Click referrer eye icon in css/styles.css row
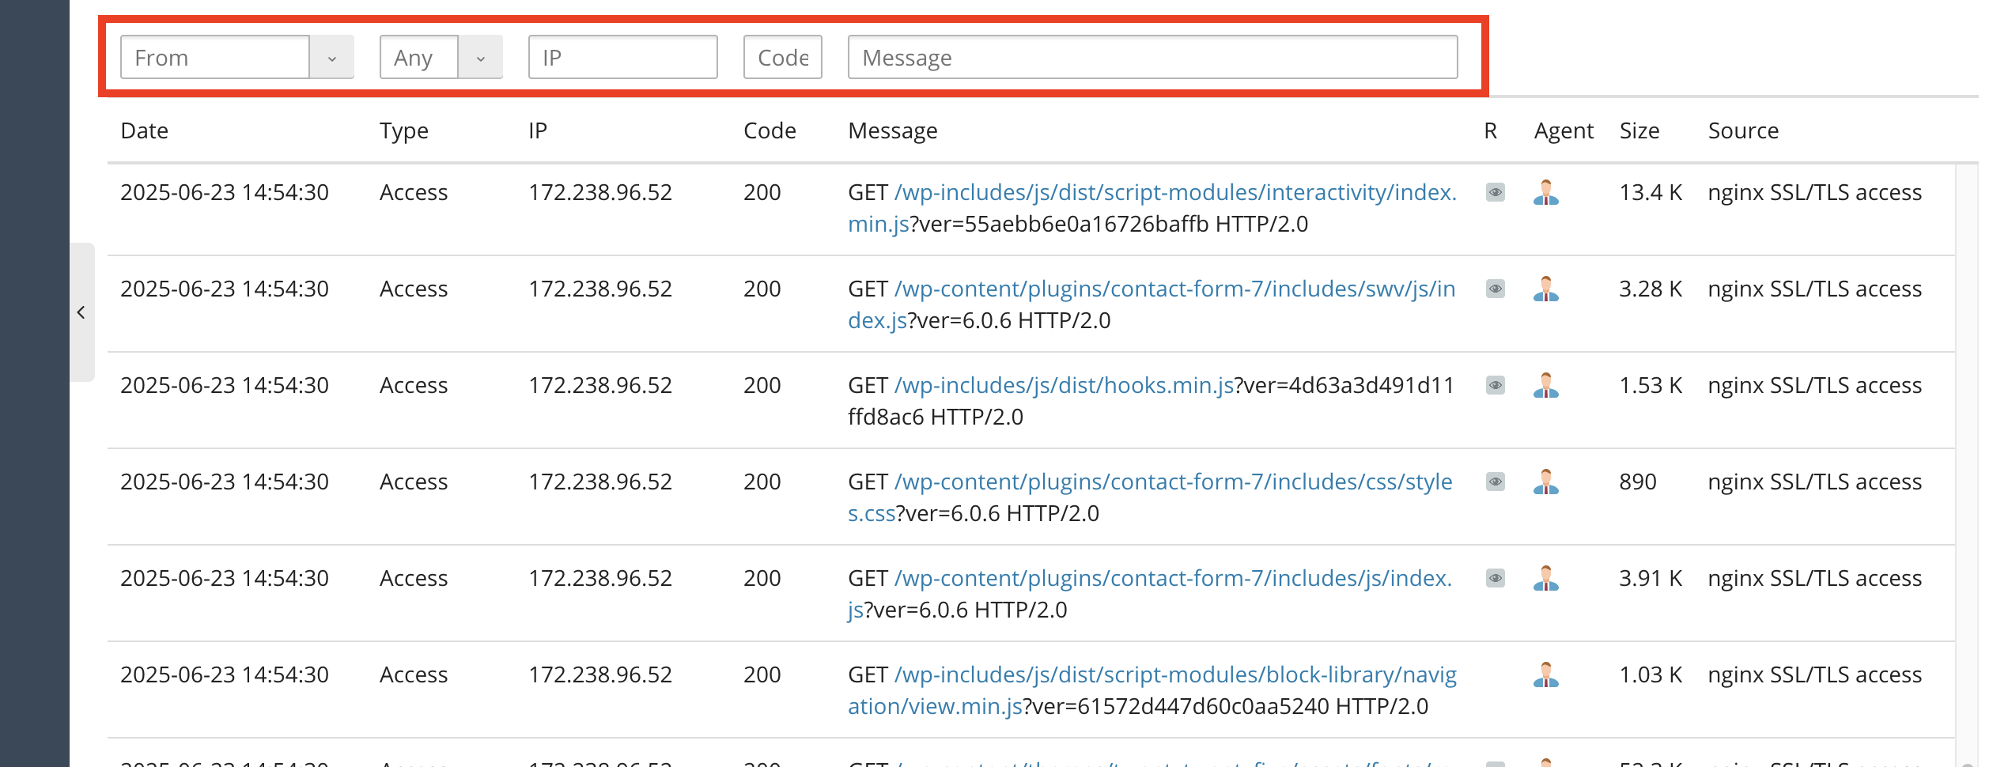Image resolution: width=1993 pixels, height=767 pixels. click(1495, 482)
